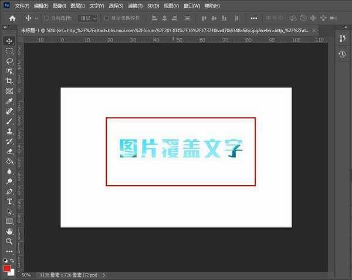
Task: Select the Hand tool
Action: pyautogui.click(x=9, y=231)
